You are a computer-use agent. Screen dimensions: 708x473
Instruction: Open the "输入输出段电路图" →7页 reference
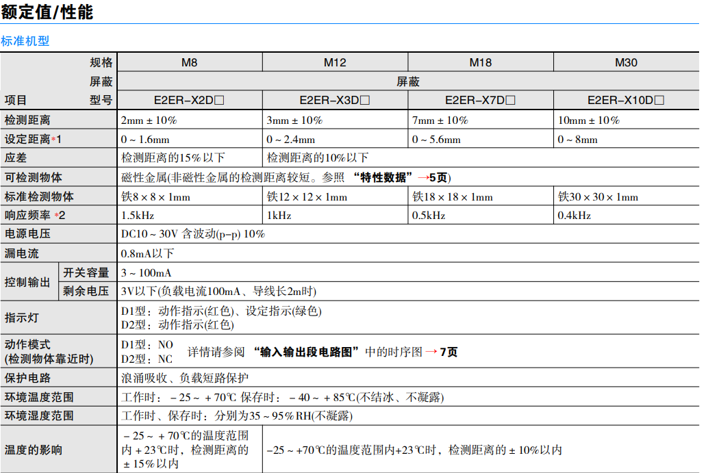(x=356, y=352)
